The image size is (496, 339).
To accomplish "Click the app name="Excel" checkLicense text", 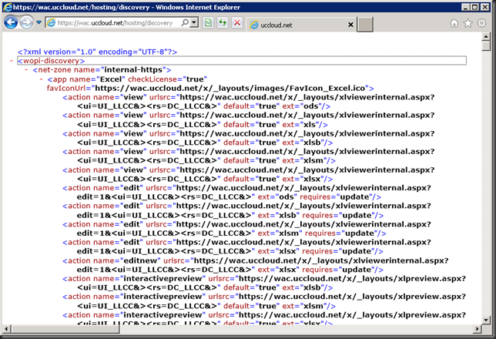I will point(127,79).
